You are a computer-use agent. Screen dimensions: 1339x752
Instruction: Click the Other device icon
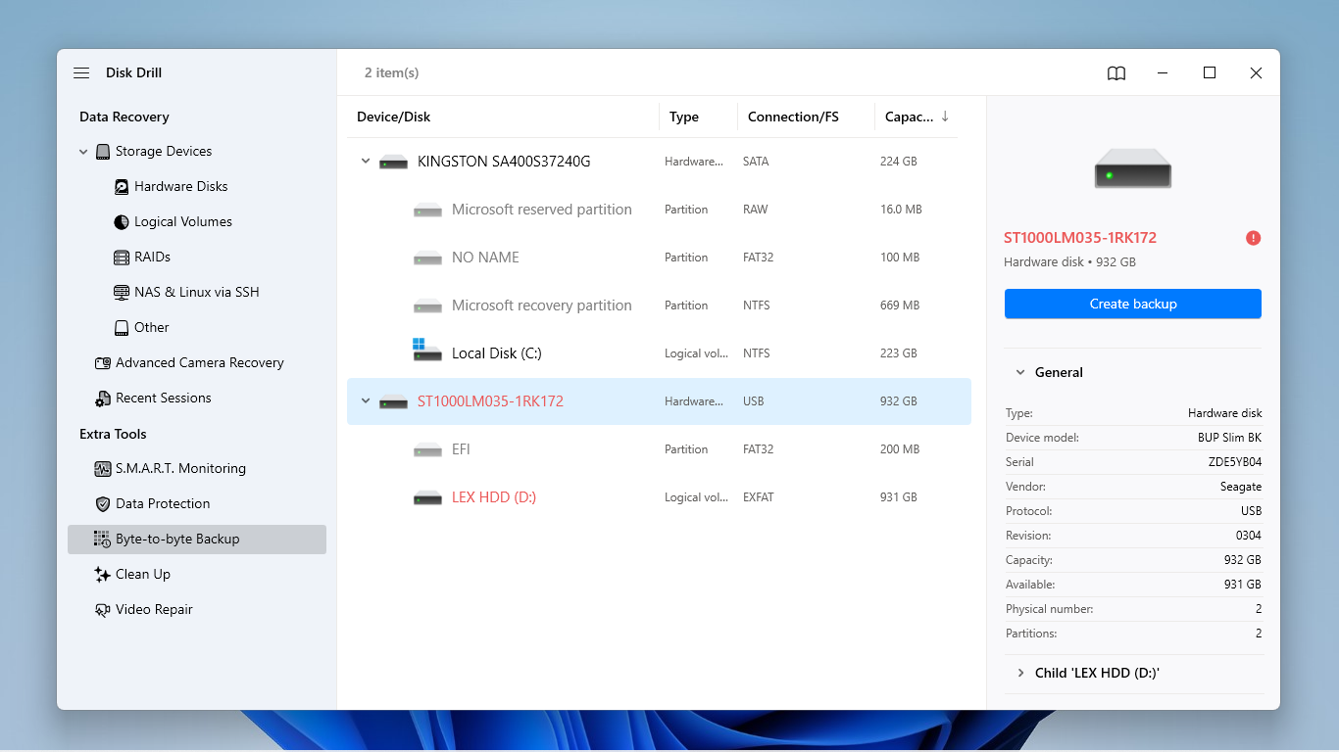(x=122, y=328)
